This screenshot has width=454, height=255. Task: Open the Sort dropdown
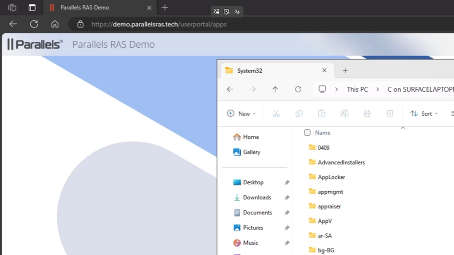(424, 114)
